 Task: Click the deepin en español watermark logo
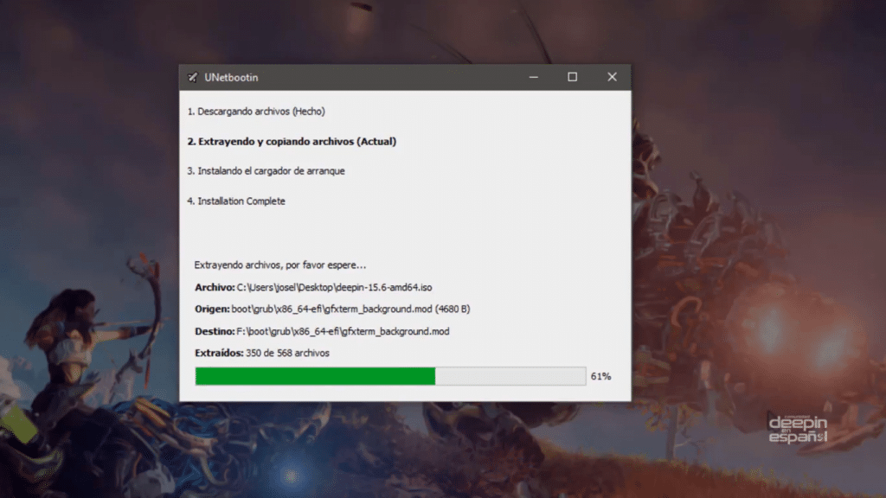[798, 430]
